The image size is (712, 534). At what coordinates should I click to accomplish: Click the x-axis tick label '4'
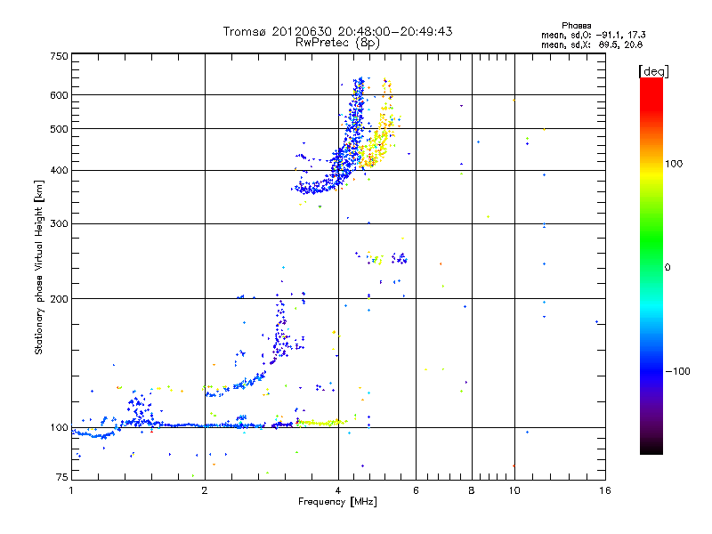click(x=338, y=490)
